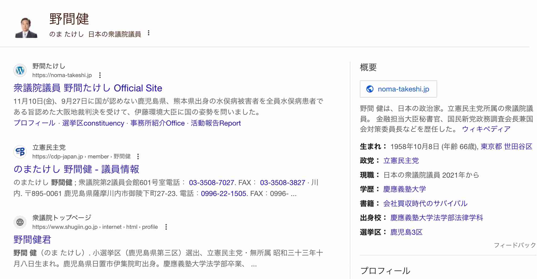Click the 野間健 profile photo thumbnail
The image size is (537, 279).
(x=26, y=28)
